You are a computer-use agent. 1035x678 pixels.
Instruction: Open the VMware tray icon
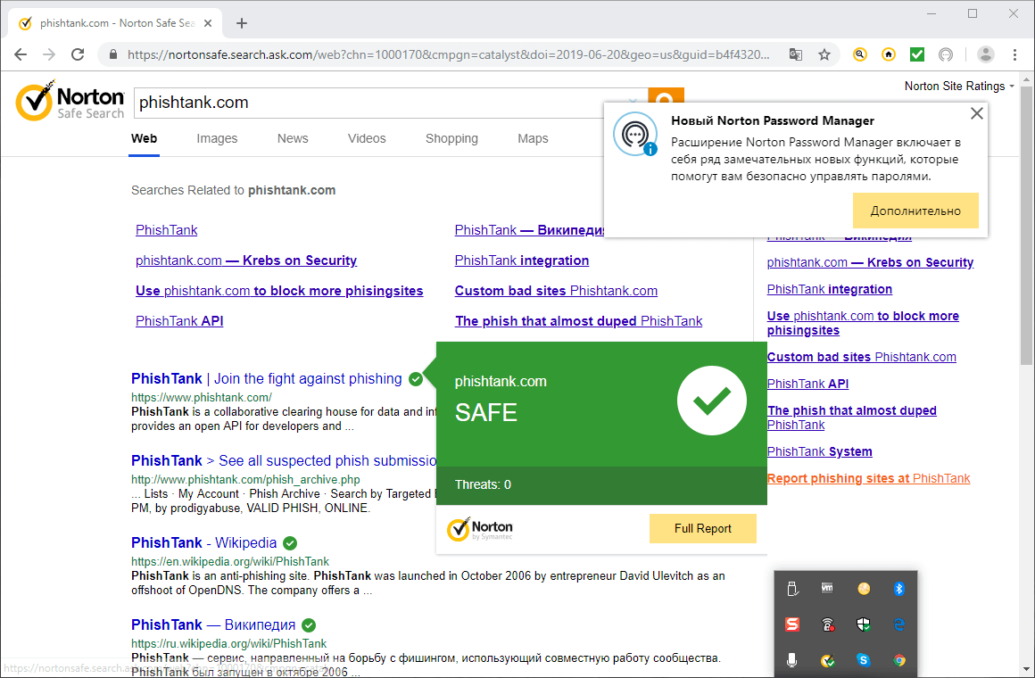point(828,588)
